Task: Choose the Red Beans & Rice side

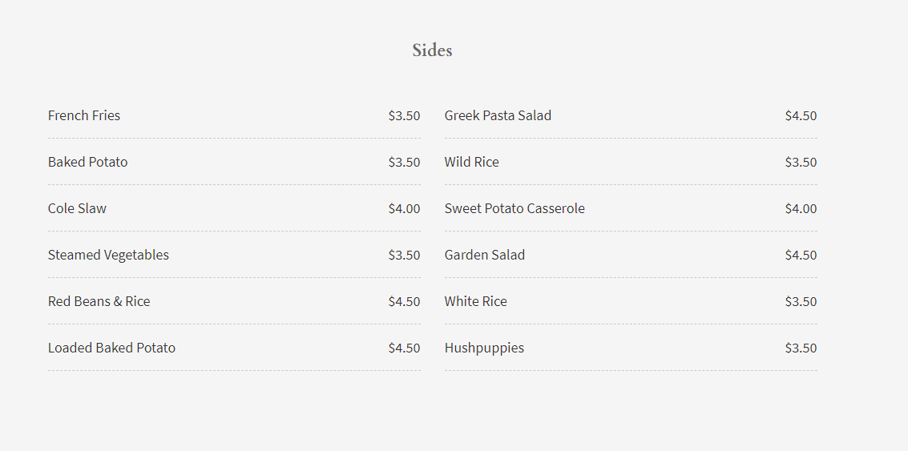Action: [99, 301]
